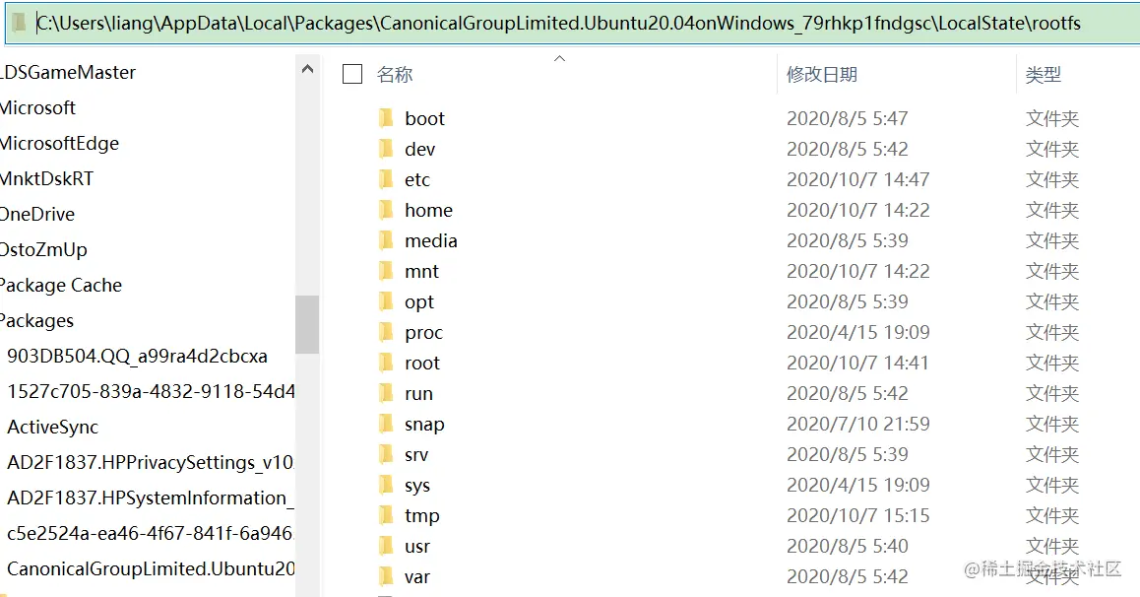Click the usr folder icon
This screenshot has width=1140, height=597.
[386, 546]
